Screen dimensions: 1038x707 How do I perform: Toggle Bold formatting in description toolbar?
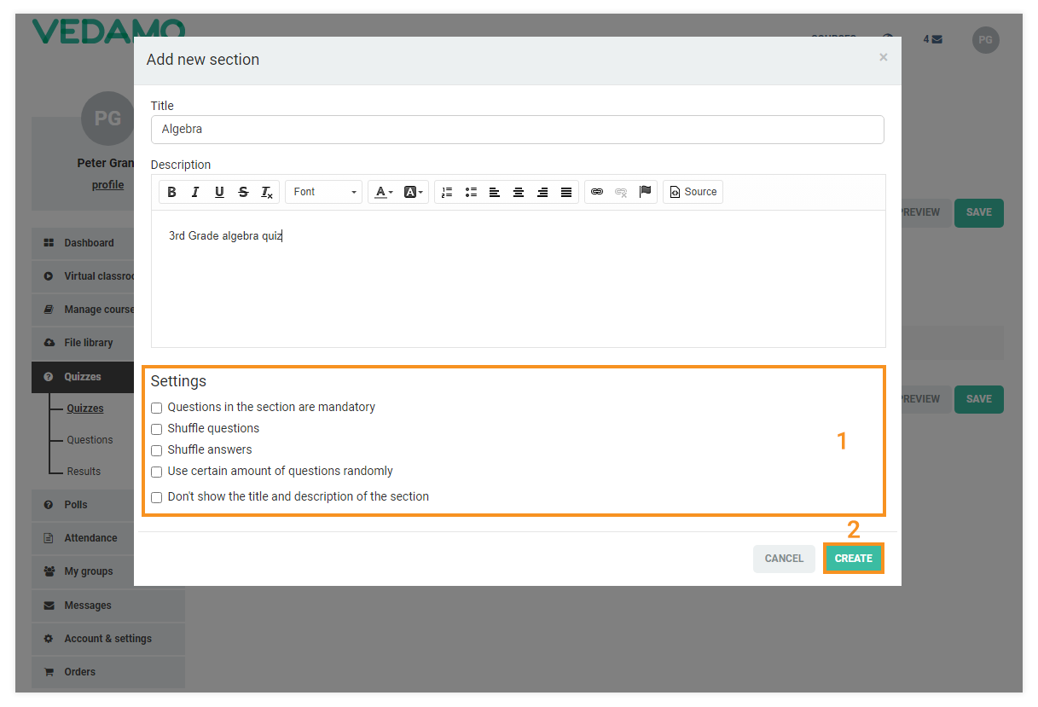pyautogui.click(x=171, y=192)
